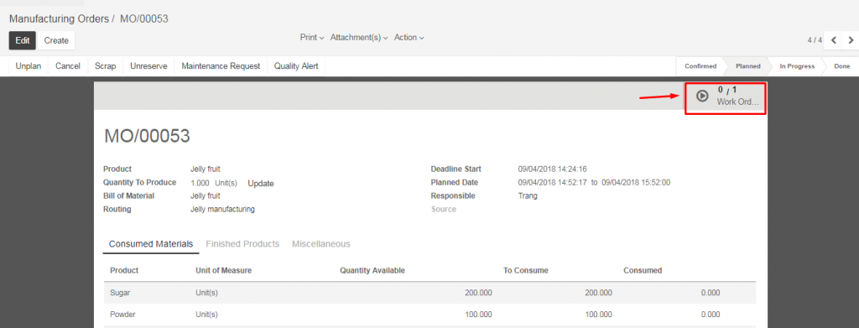Go to next record arrow
The image size is (859, 328).
pyautogui.click(x=851, y=40)
